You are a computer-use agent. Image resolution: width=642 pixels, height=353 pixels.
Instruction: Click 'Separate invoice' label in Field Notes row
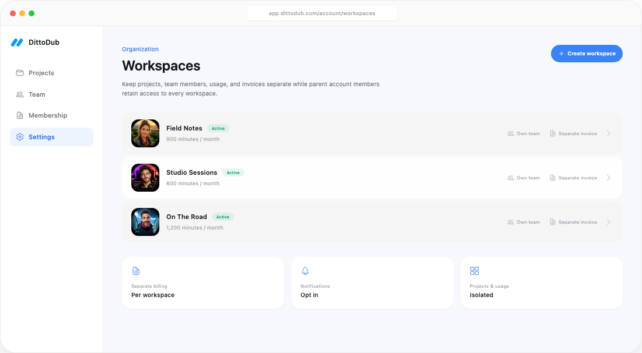click(x=578, y=133)
